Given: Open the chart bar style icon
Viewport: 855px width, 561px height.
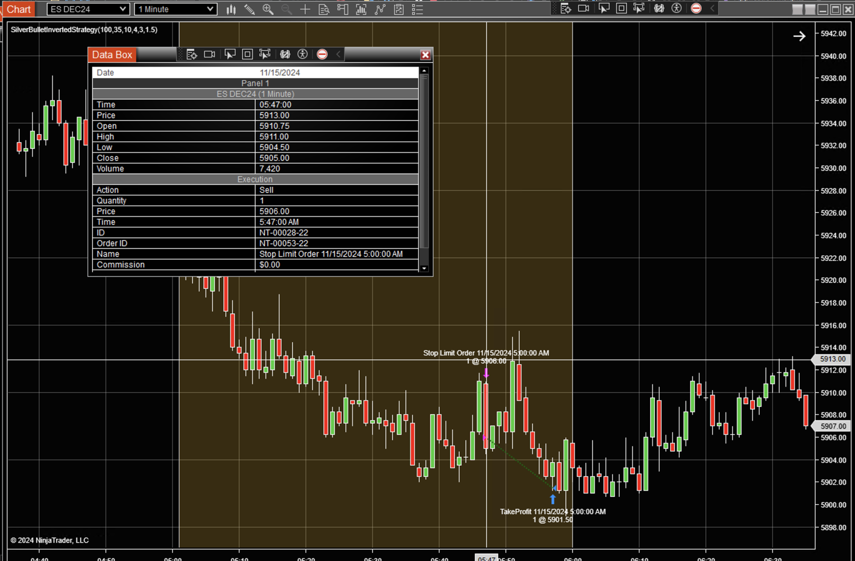Looking at the screenshot, I should click(x=231, y=9).
